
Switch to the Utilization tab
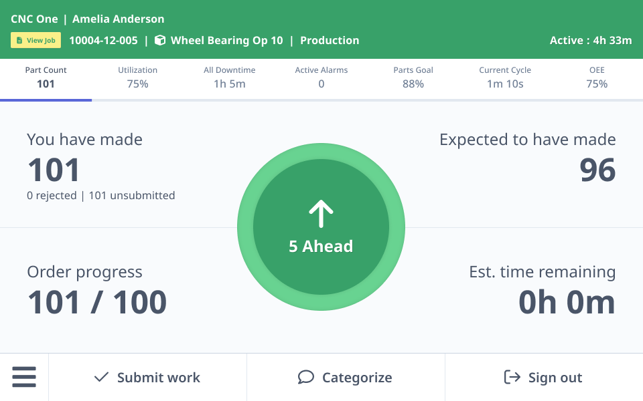click(x=137, y=78)
